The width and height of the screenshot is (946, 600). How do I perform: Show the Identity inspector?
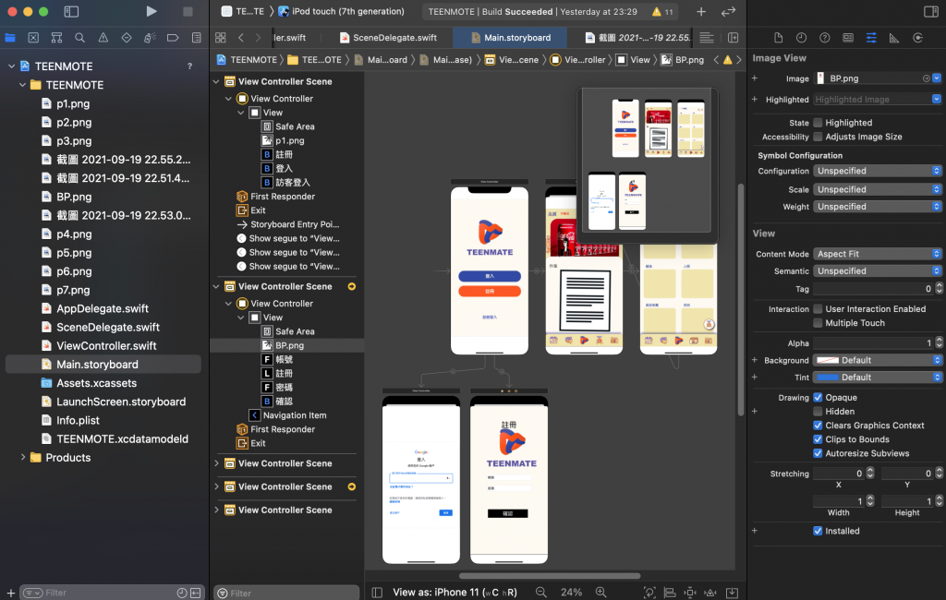848,38
